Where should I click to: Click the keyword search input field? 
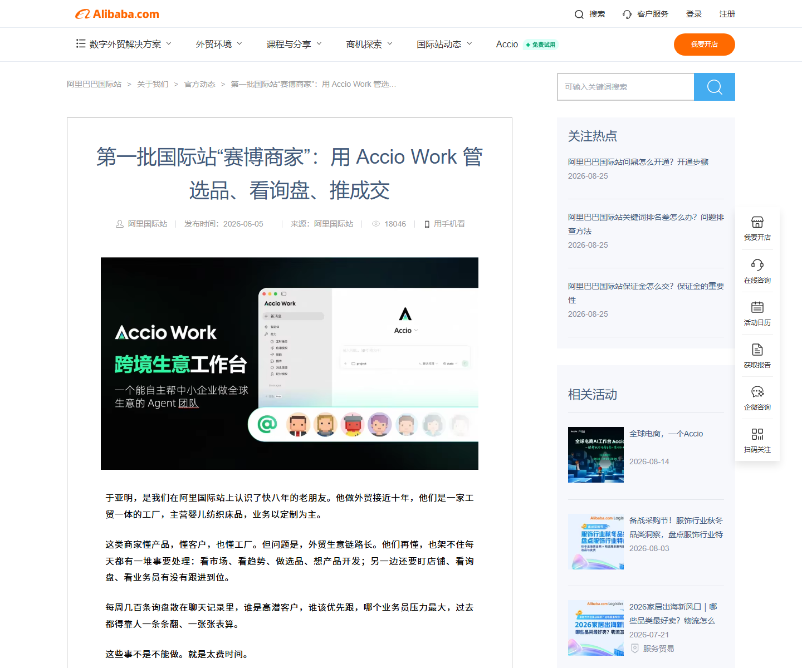click(x=625, y=87)
